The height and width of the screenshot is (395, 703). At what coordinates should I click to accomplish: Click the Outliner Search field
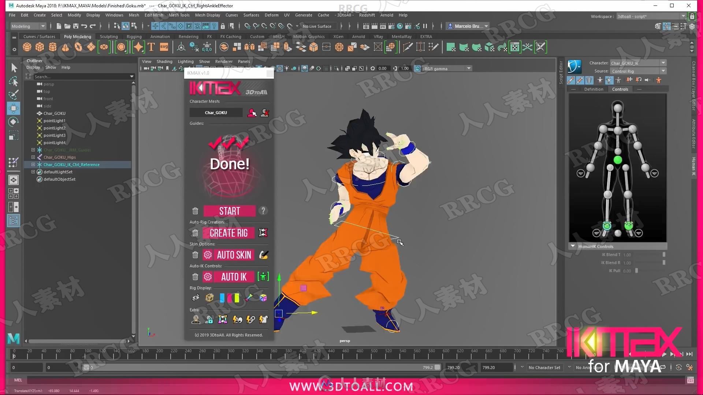(84, 76)
